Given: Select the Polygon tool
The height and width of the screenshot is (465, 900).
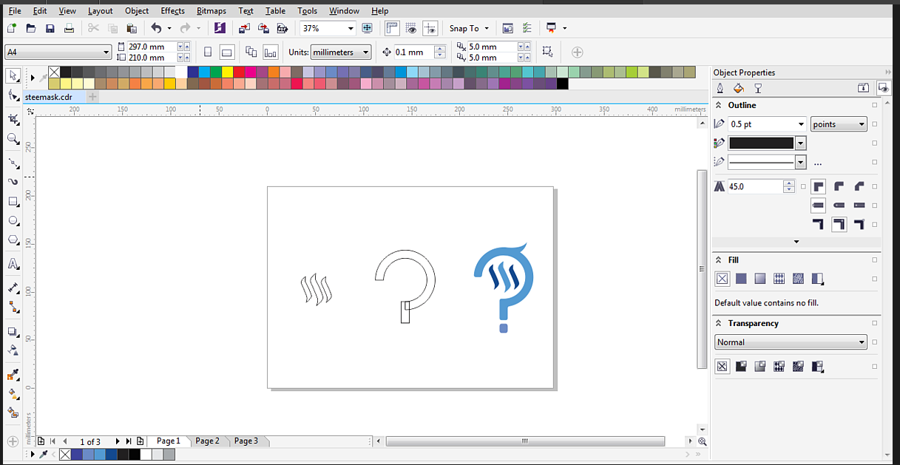Looking at the screenshot, I should [13, 240].
